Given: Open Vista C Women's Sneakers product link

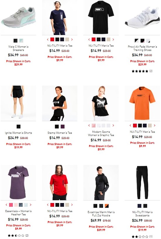Looking at the screenshot, I should (x=18, y=48).
